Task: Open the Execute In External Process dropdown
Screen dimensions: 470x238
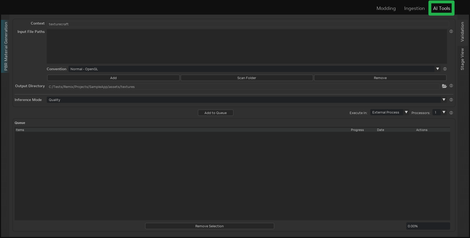Action: [406, 112]
